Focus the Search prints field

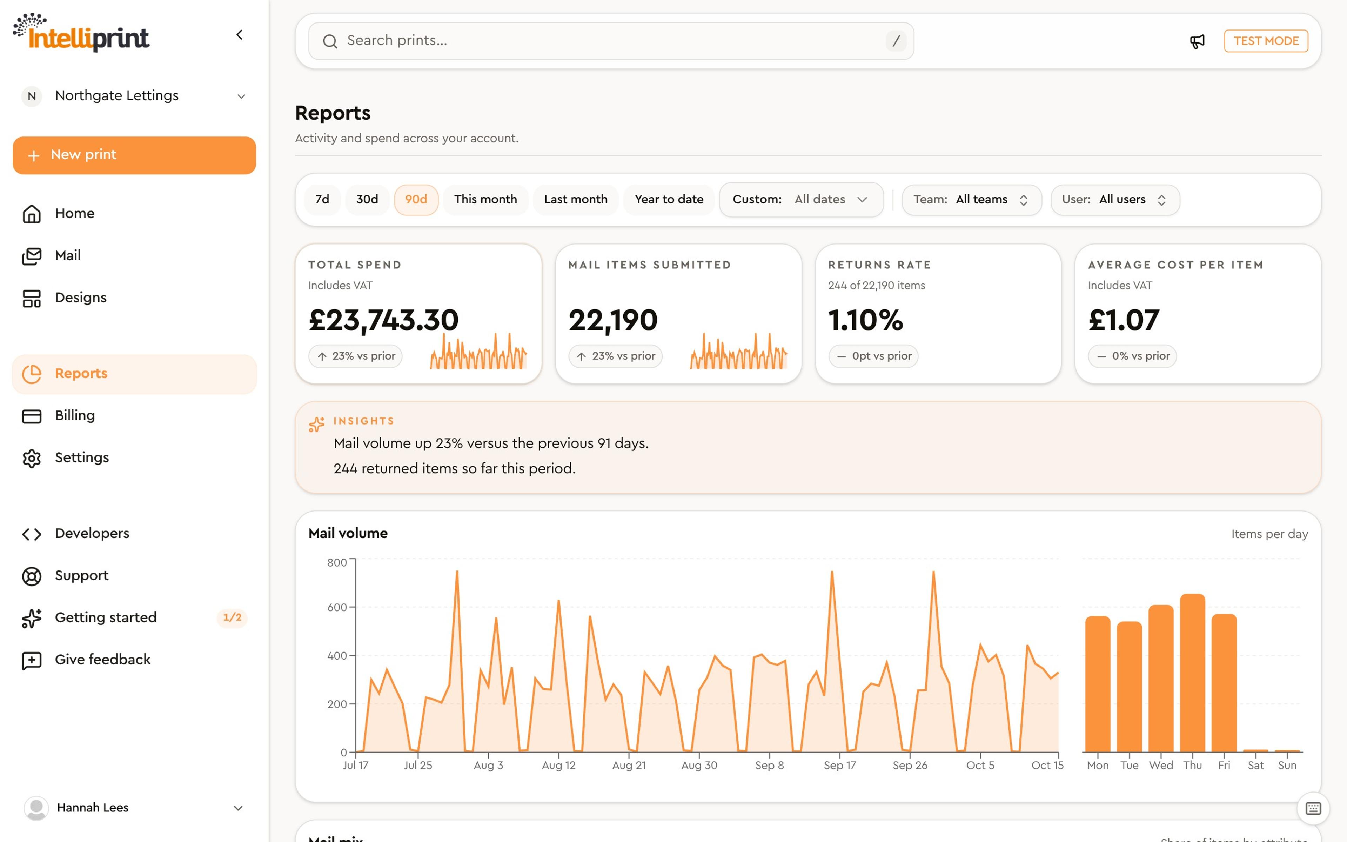click(611, 41)
